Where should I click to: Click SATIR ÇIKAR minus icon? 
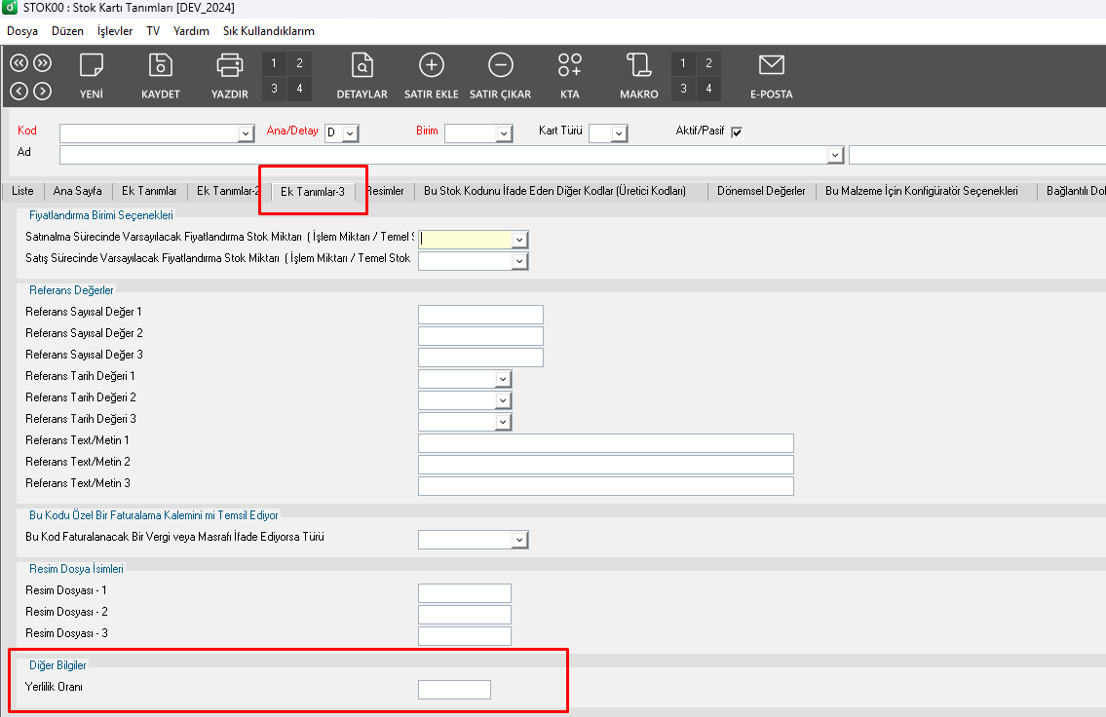[500, 66]
